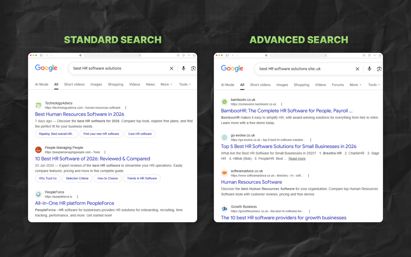The image size is (411, 257).
Task: Expand Tools dropdown in Standard Search window
Action: (x=185, y=84)
